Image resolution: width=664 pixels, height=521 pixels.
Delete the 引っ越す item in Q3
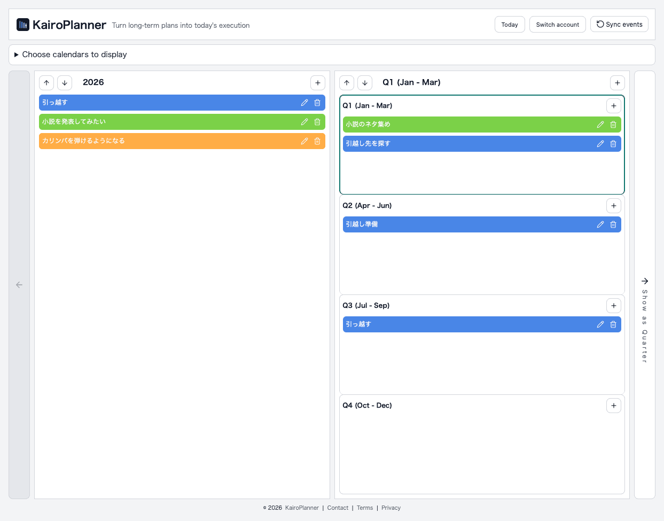click(613, 324)
